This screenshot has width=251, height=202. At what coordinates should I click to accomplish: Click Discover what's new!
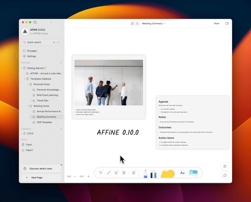pos(41,169)
